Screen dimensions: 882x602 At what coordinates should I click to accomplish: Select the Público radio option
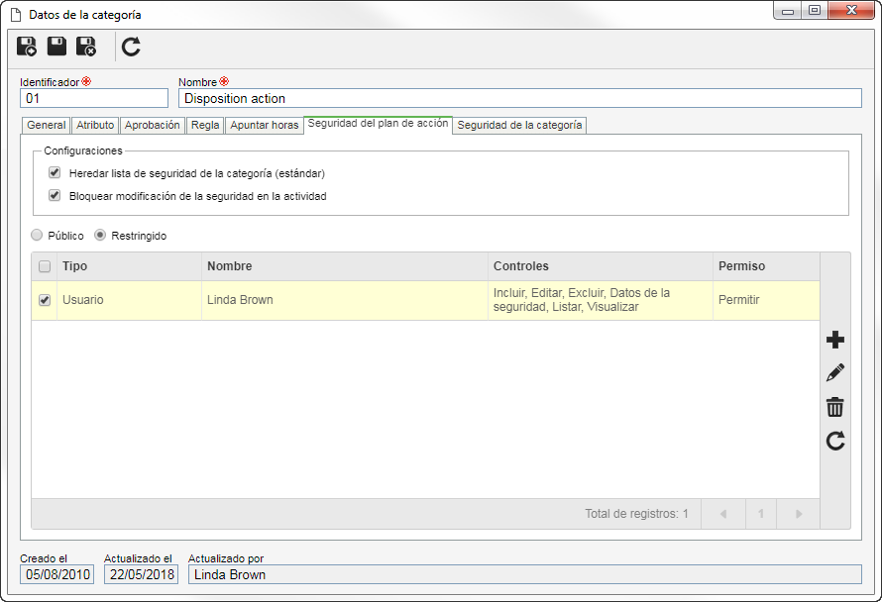(37, 235)
